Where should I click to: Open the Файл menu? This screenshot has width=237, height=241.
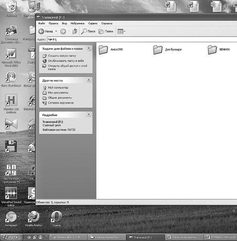coord(41,23)
